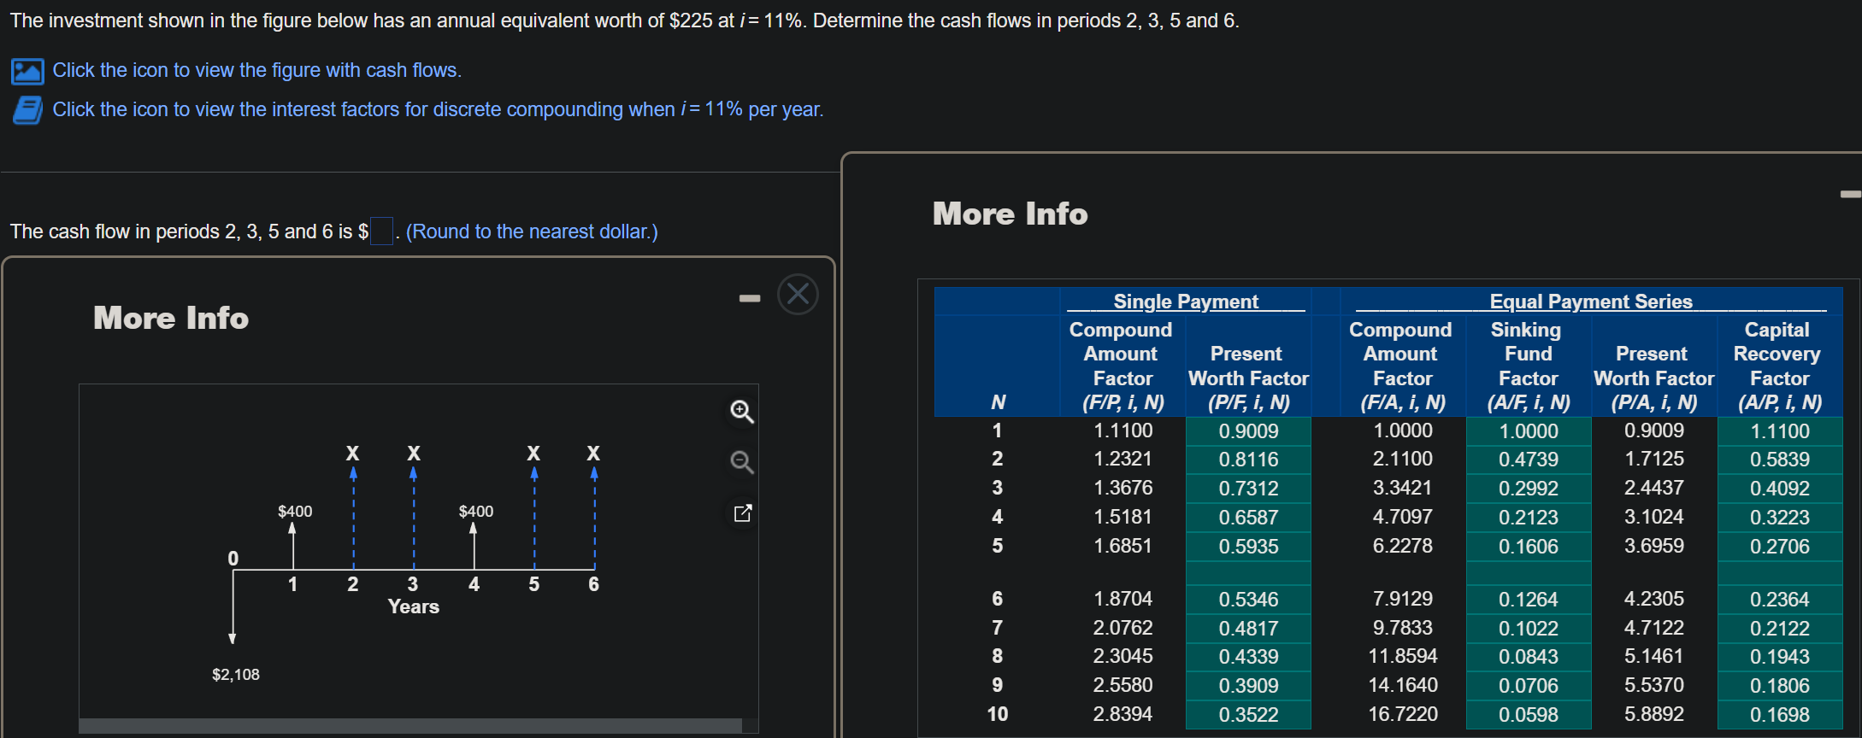The width and height of the screenshot is (1862, 738).
Task: Click the cash flow answer input box
Action: 381,231
